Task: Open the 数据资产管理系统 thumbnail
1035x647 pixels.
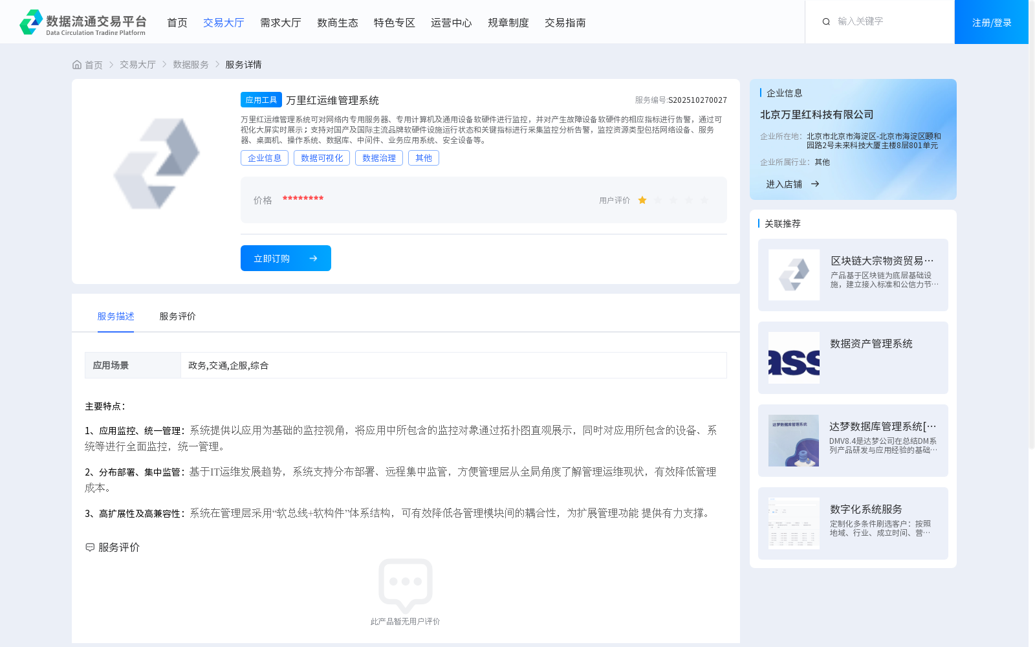Action: pyautogui.click(x=794, y=358)
